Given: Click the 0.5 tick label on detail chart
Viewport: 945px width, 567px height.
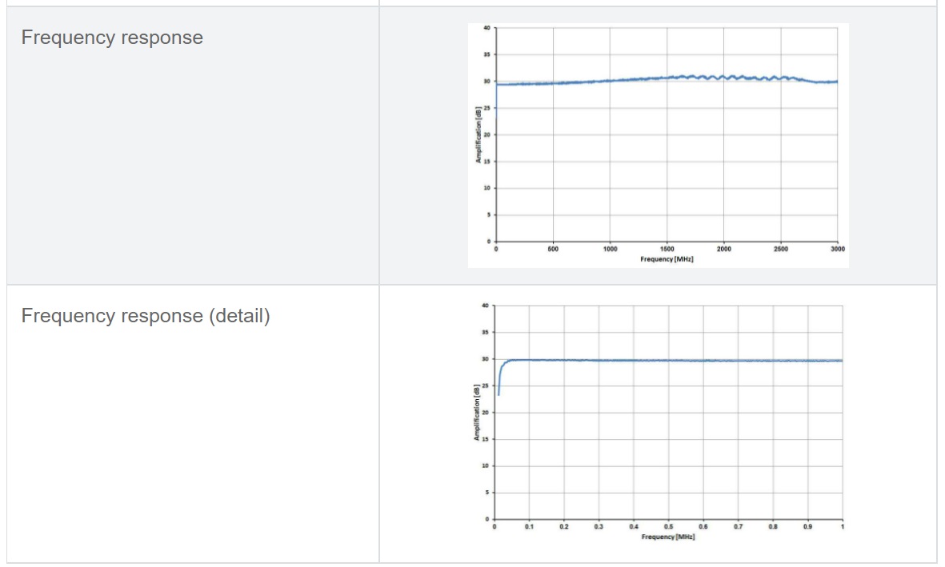Looking at the screenshot, I should click(668, 527).
